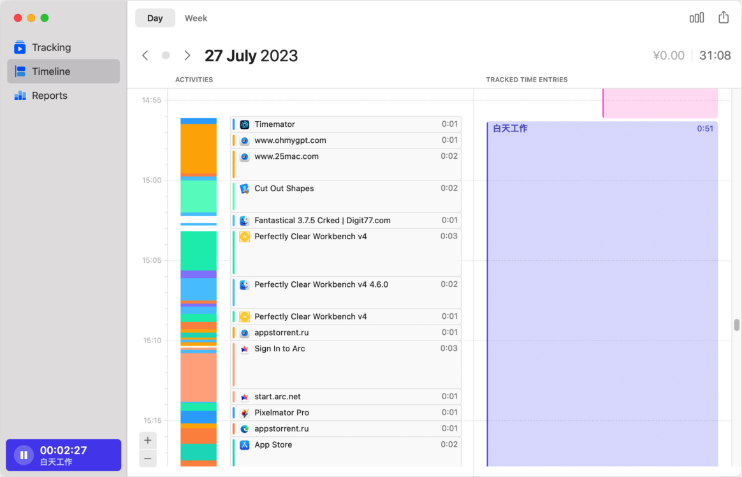Select the Timemator activity entry

tap(346, 124)
